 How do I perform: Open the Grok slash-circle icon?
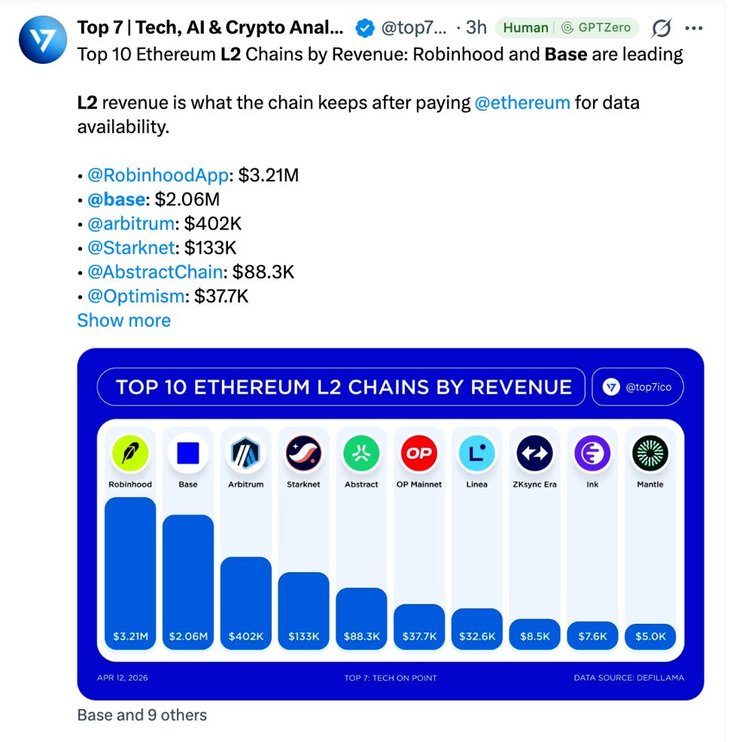click(661, 28)
